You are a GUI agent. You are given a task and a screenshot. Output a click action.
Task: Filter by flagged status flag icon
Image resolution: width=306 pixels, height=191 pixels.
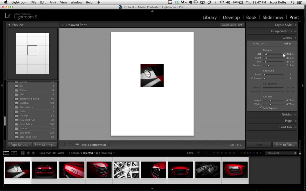coord(198,153)
